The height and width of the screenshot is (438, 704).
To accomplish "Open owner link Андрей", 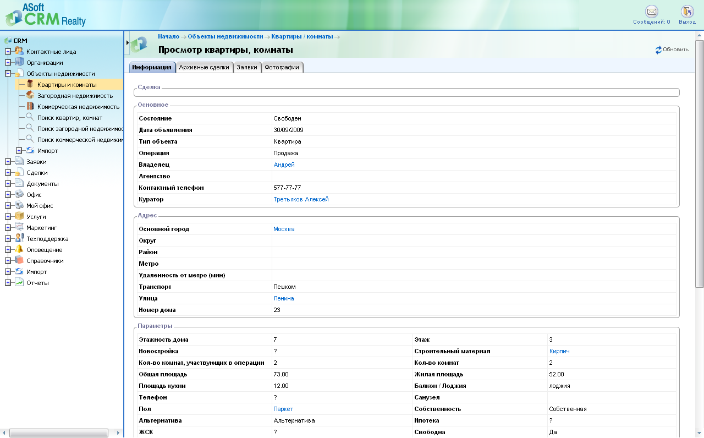I will tap(284, 165).
